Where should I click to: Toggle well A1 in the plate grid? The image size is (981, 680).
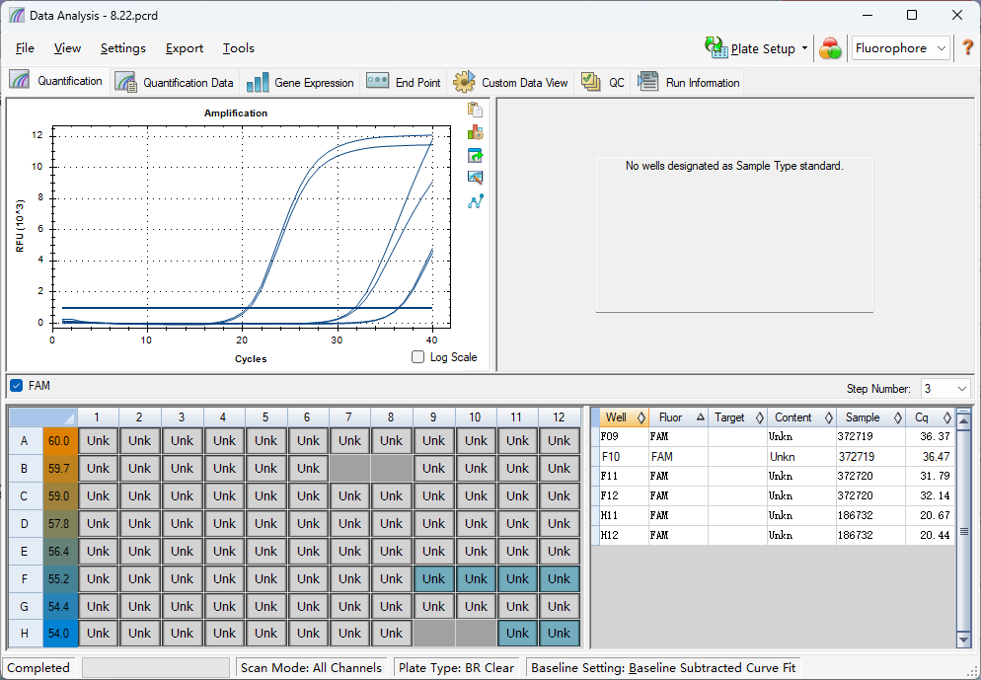[x=98, y=440]
